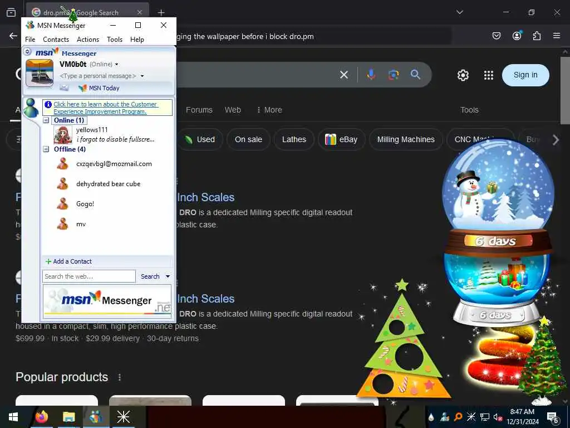Open Google quick settings gear
This screenshot has height=428, width=570.
pos(463,75)
